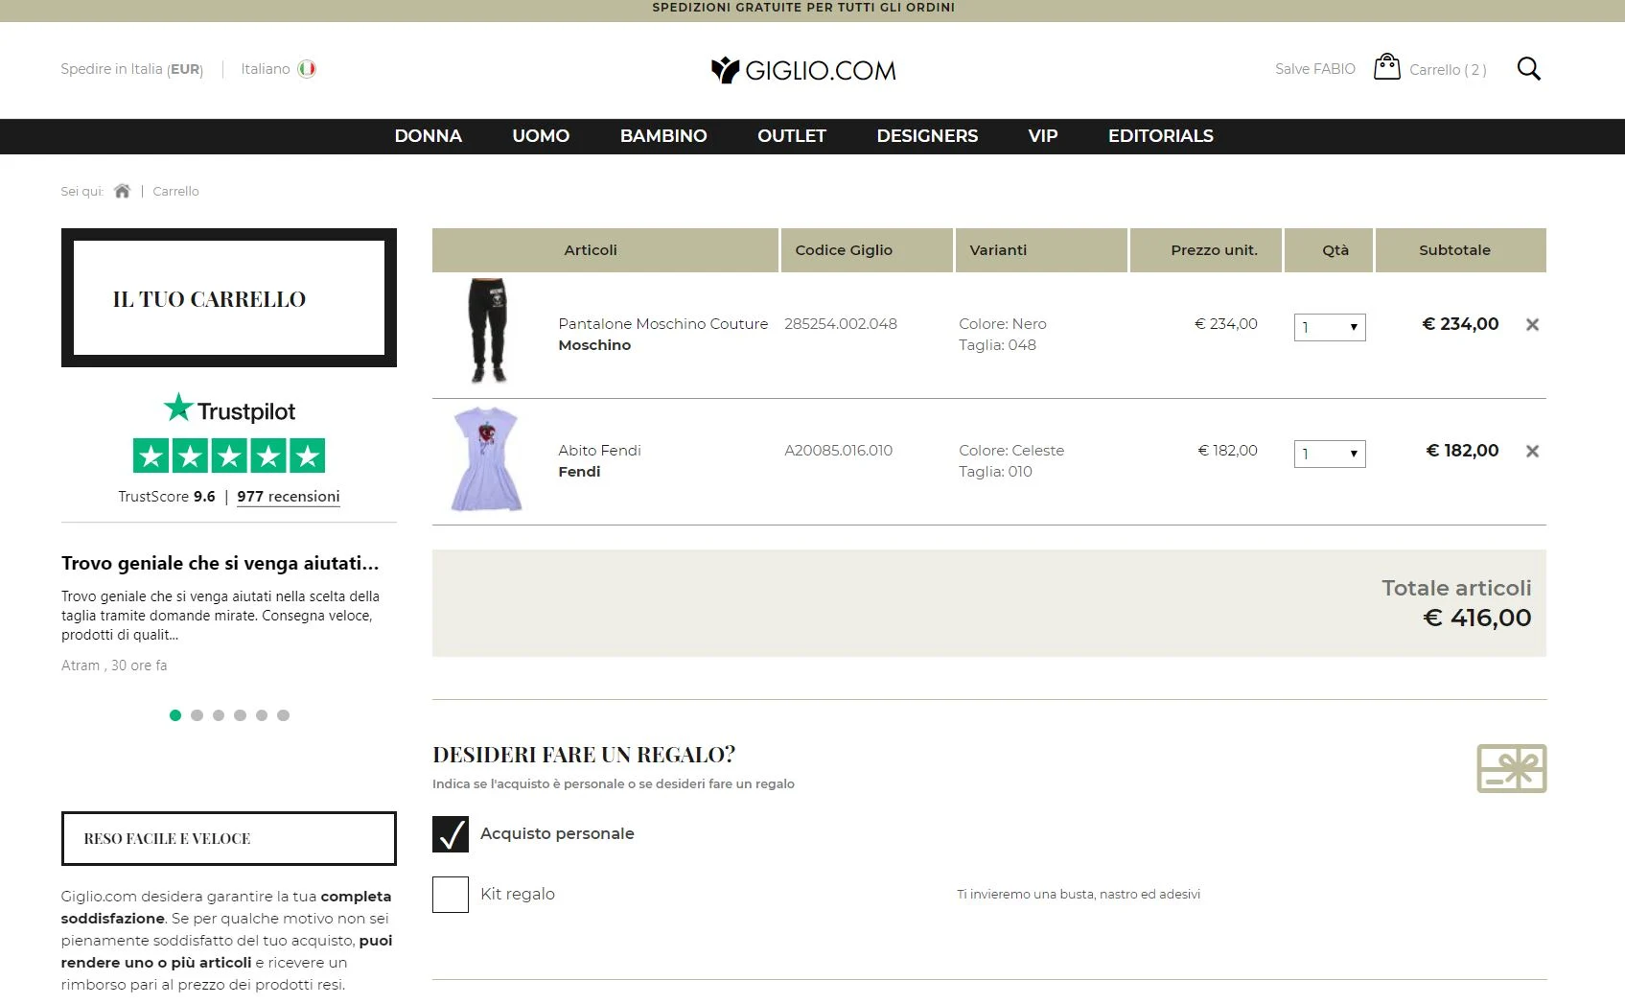Open the Fendi brand link
This screenshot has width=1625, height=1004.
coord(579,472)
